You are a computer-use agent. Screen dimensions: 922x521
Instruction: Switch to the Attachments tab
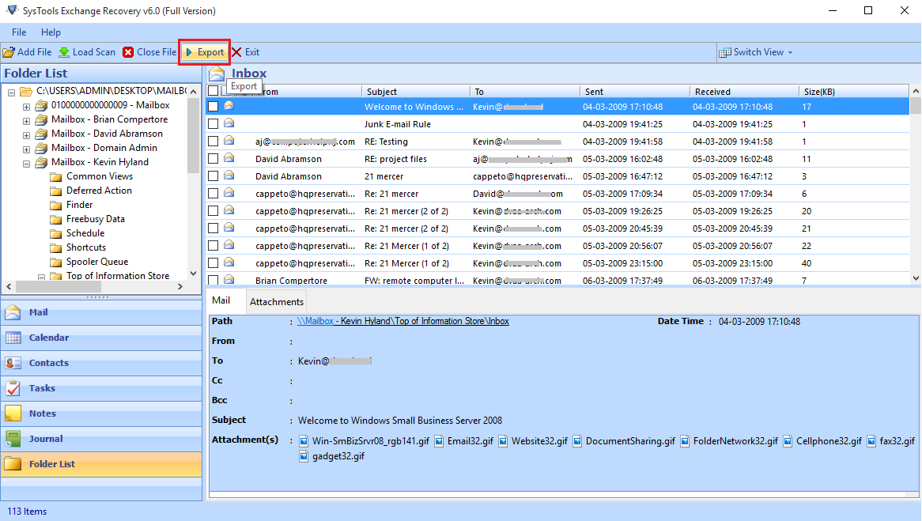click(x=277, y=302)
